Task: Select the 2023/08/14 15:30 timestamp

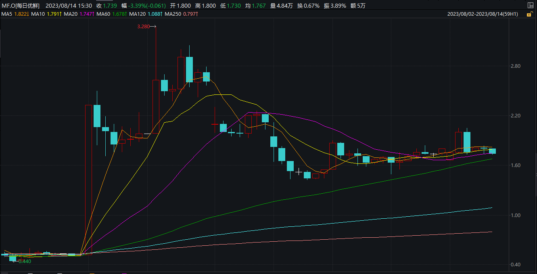Action: 69,6
